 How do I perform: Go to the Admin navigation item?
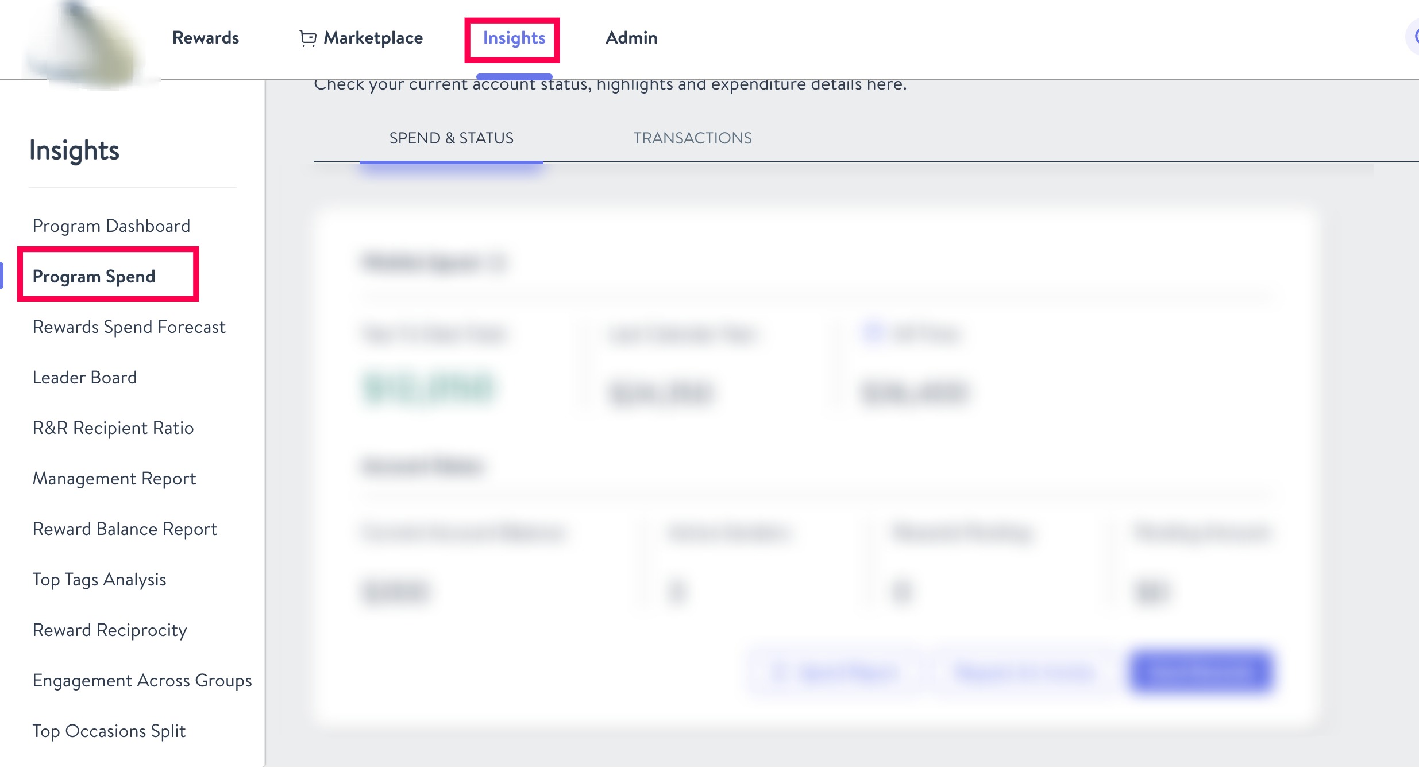[631, 38]
